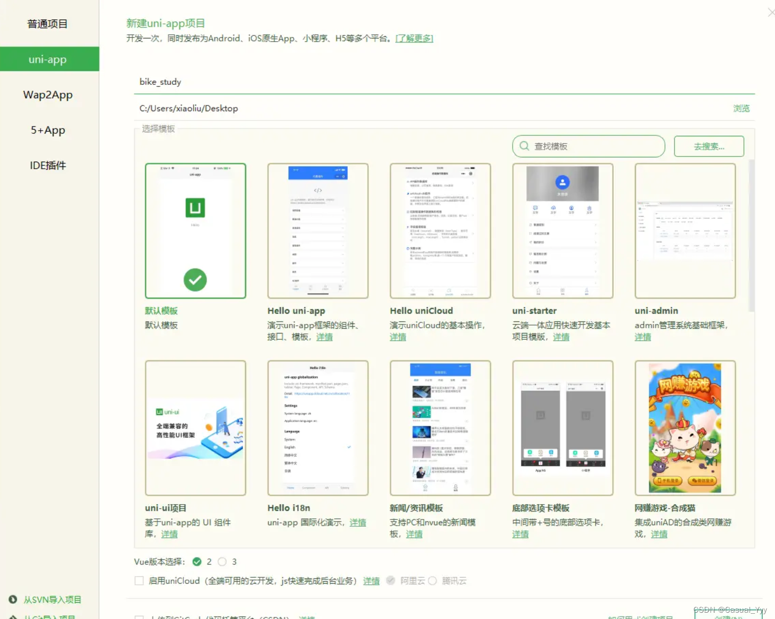Open 详情 link next to 启用uniCloud

(371, 581)
